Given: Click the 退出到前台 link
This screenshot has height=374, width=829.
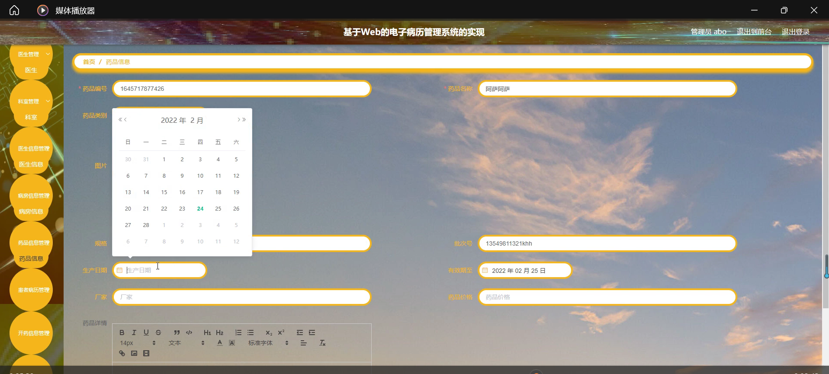Looking at the screenshot, I should (754, 32).
